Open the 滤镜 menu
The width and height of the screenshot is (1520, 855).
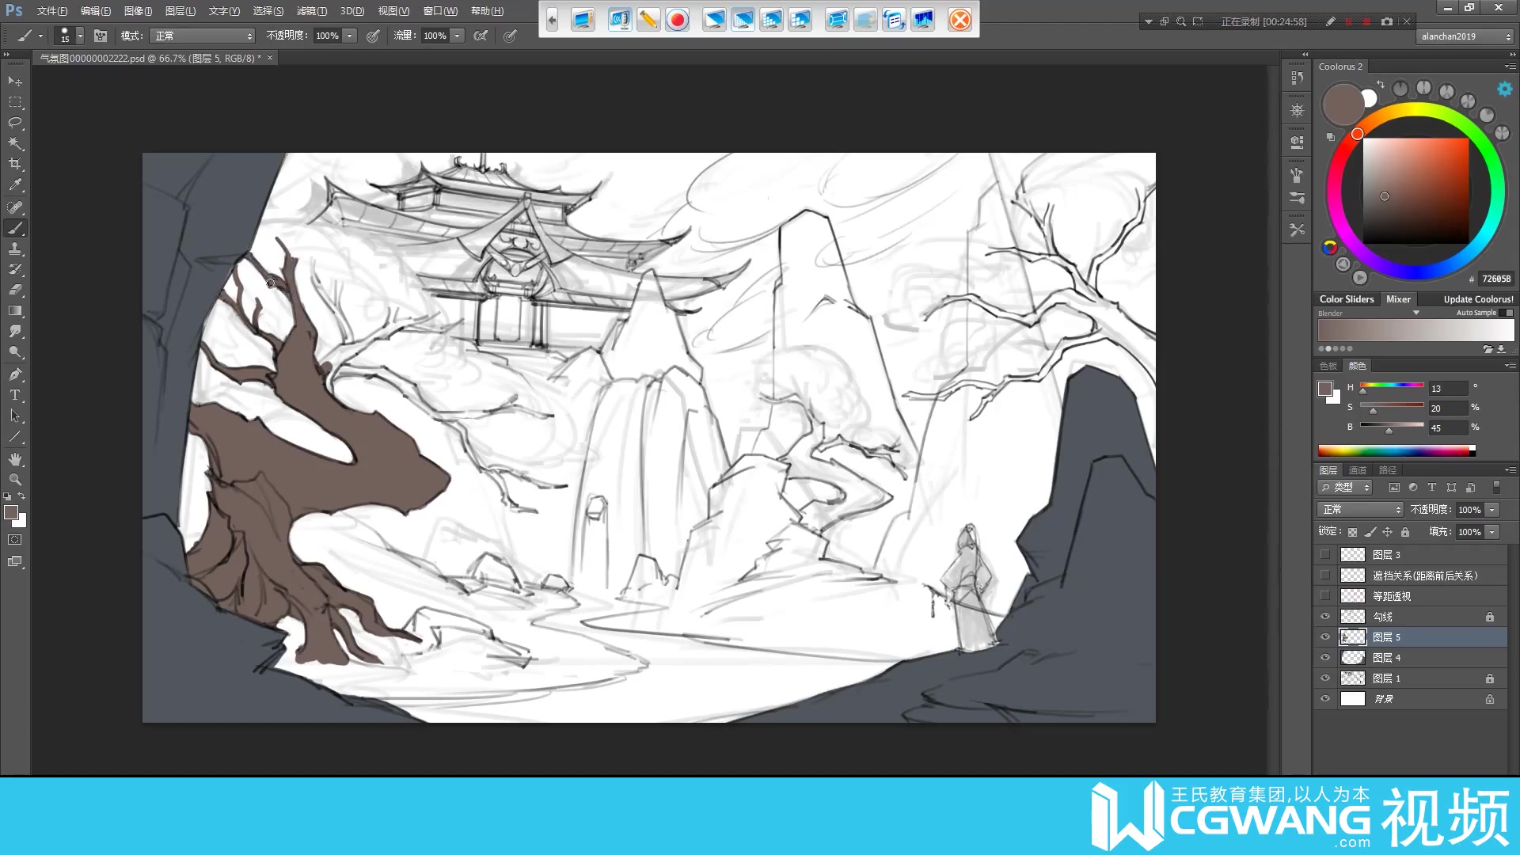(311, 11)
